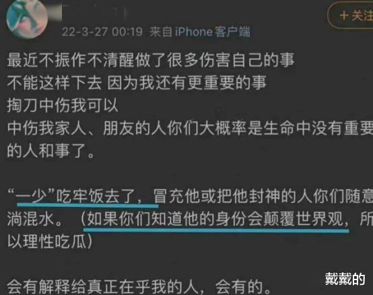Screen dimensions: 373x295
Task: Click the underlined text 如果你们知道他的身份会颠覆世界观
Action: pyautogui.click(x=215, y=219)
